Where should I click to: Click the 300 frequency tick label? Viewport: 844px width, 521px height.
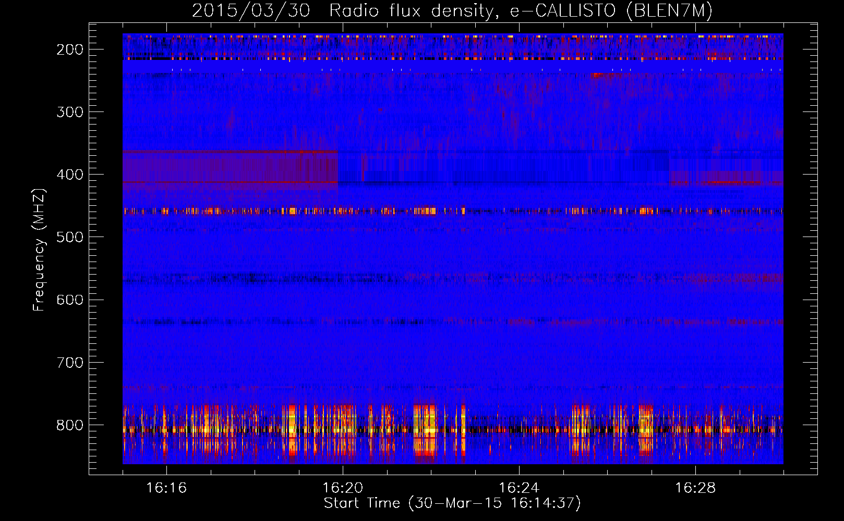click(x=70, y=112)
